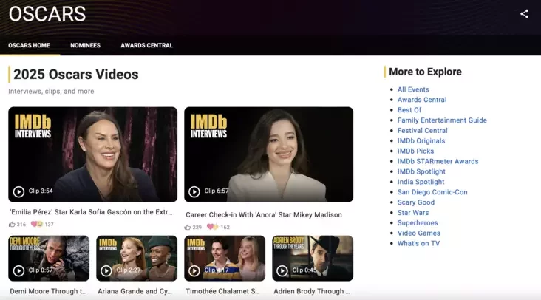Open the Career Check-in With Anora video title
This screenshot has width=541, height=300.
(x=262, y=215)
